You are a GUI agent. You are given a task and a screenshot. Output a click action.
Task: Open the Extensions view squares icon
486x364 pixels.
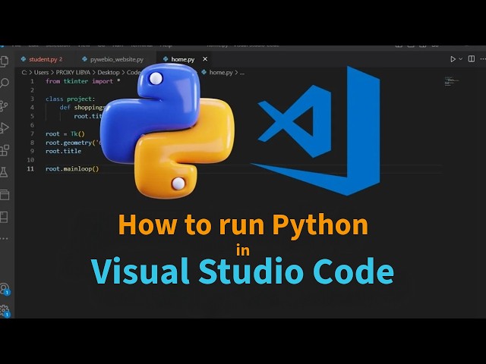pyautogui.click(x=5, y=150)
